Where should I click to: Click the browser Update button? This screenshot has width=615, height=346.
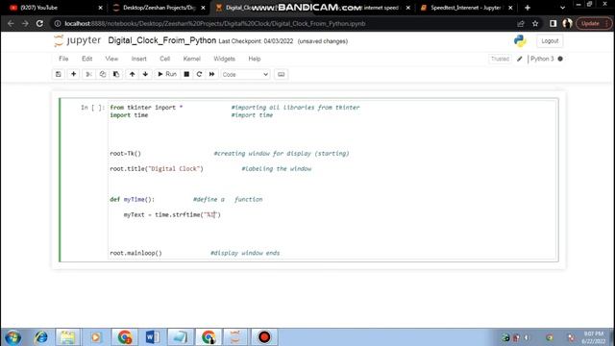click(x=594, y=23)
